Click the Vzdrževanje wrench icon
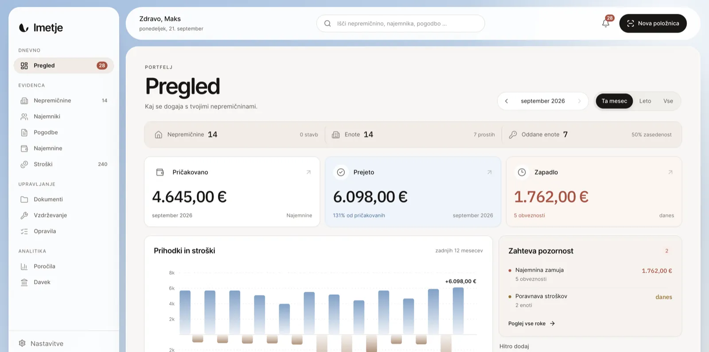The image size is (709, 352). pyautogui.click(x=24, y=215)
